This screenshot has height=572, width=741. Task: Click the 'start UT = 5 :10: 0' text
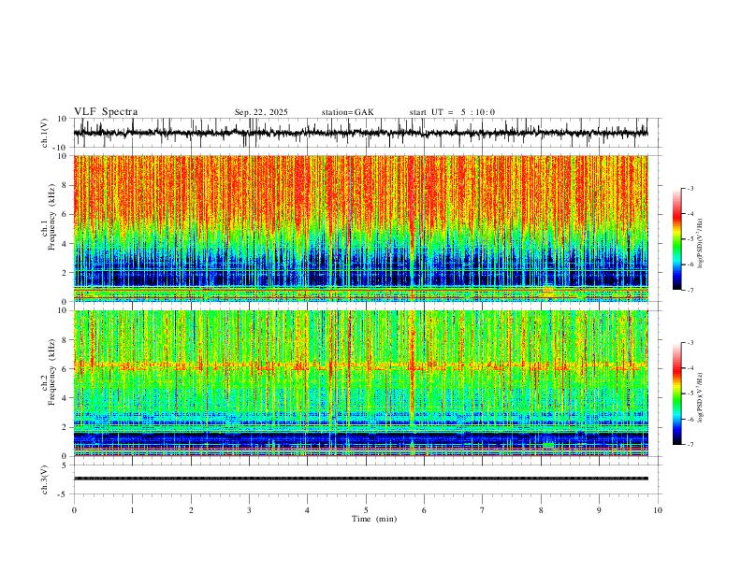(x=452, y=112)
